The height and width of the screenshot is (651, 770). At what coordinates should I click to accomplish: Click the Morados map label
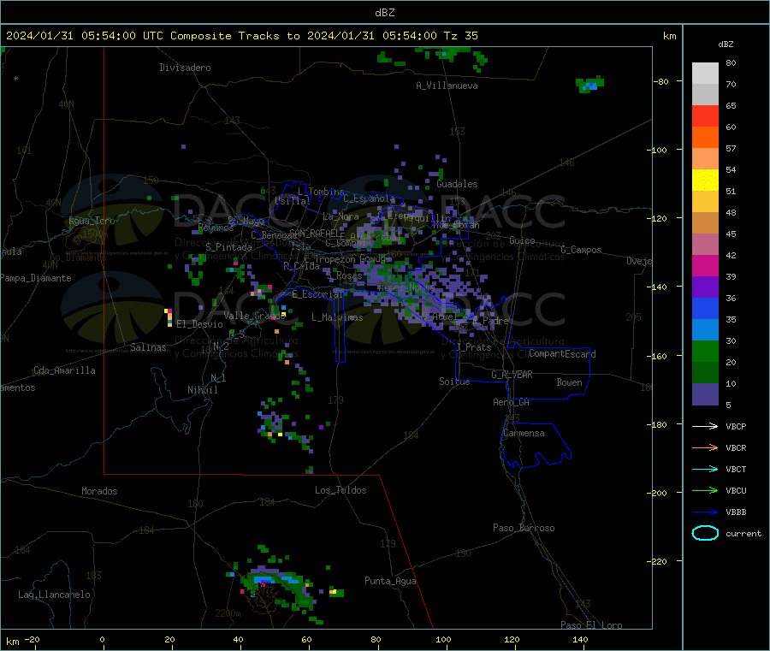99,491
